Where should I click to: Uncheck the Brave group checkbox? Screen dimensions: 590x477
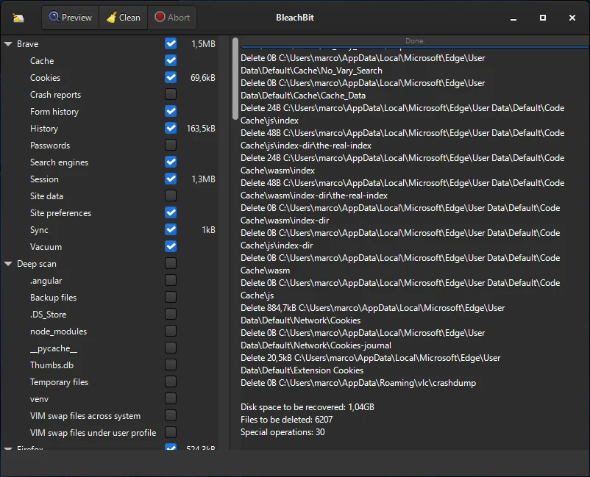[x=171, y=43]
